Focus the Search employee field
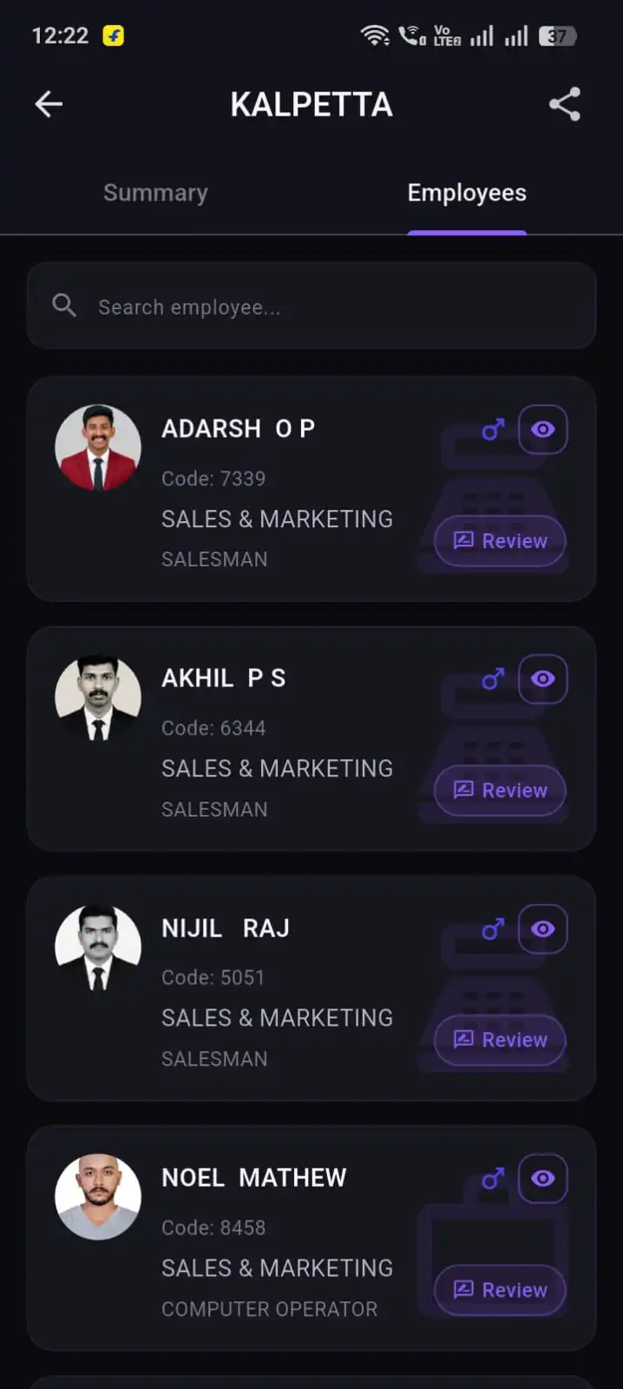The image size is (623, 1389). pos(311,306)
